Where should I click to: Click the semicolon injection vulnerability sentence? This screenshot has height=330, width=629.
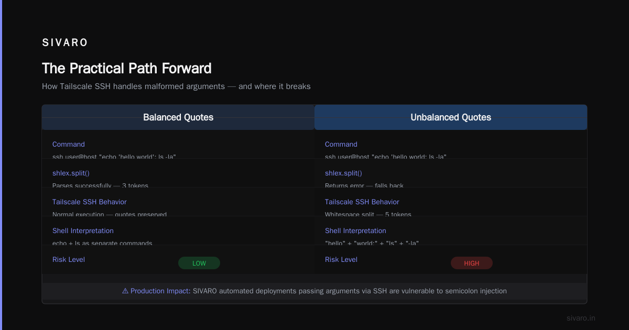point(350,291)
